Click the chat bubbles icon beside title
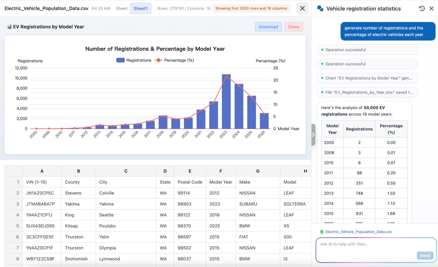The image size is (438, 267). (320, 8)
